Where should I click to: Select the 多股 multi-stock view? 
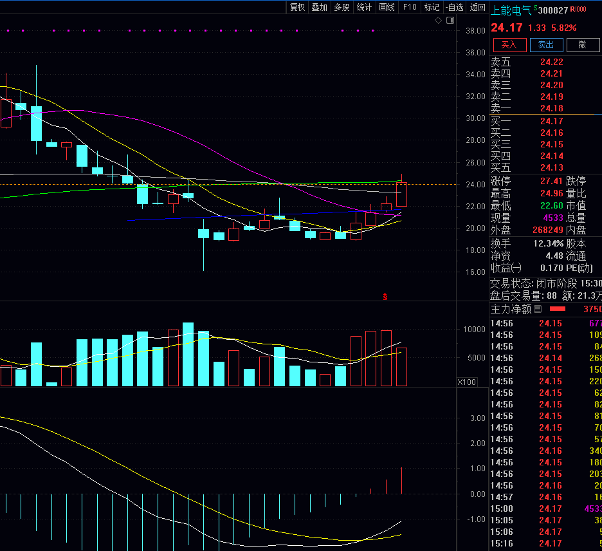(x=342, y=7)
